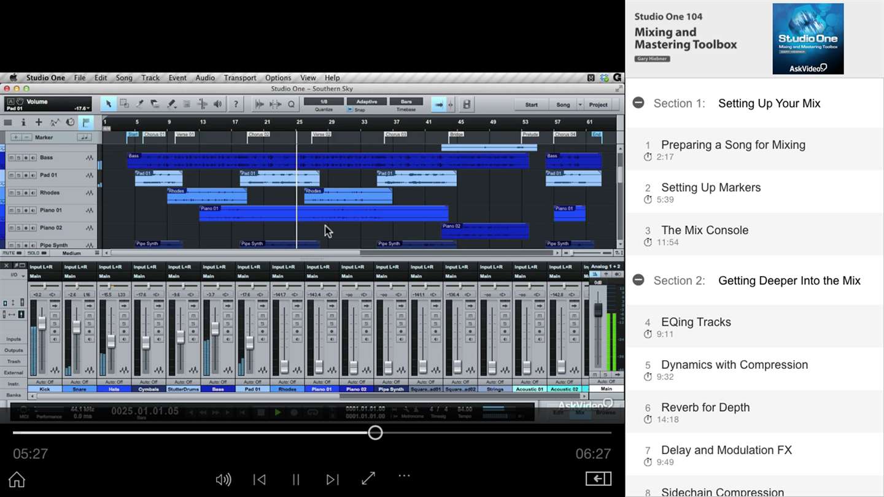Click the help question mark tool

[x=236, y=104]
